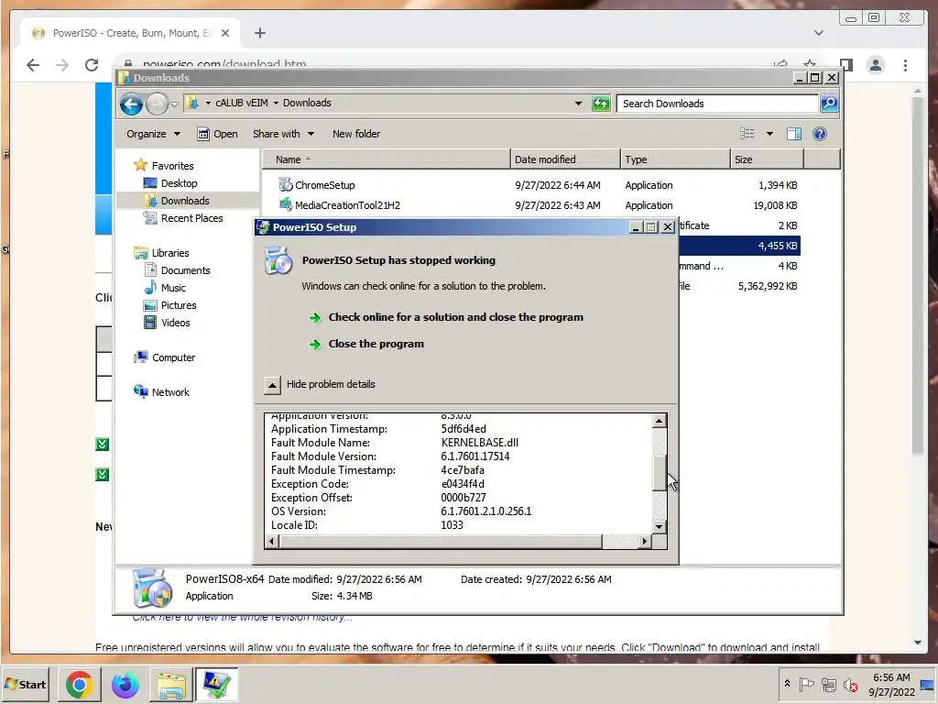This screenshot has width=938, height=704.
Task: Show hidden tray icons arrow
Action: click(x=787, y=684)
